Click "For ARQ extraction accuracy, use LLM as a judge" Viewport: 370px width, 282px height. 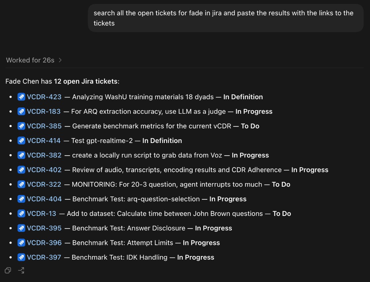[x=149, y=112]
